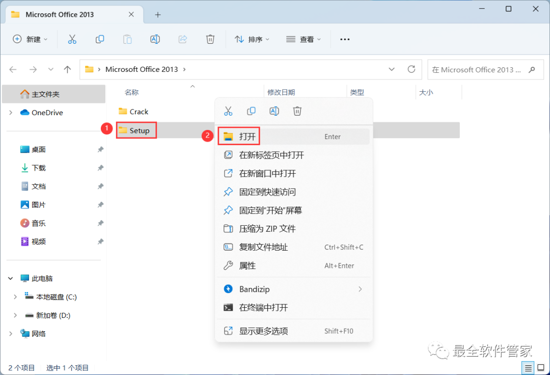The image size is (550, 375).
Task: Open recent locations dropdown chevron
Action: click(x=51, y=69)
